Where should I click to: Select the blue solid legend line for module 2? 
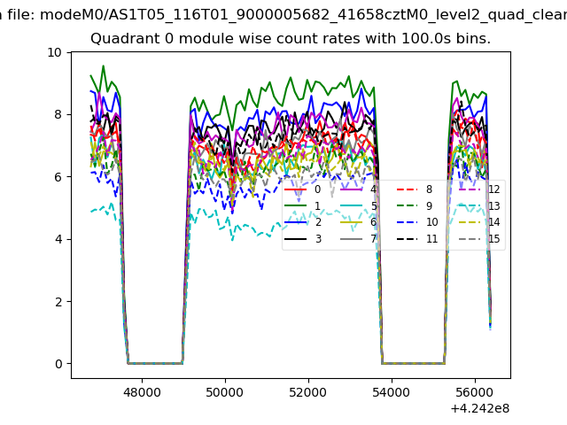click(x=297, y=222)
